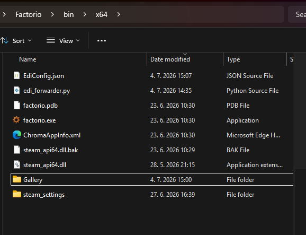Click the Date modified sort indicator chevron
The height and width of the screenshot is (235, 306).
(185, 54)
